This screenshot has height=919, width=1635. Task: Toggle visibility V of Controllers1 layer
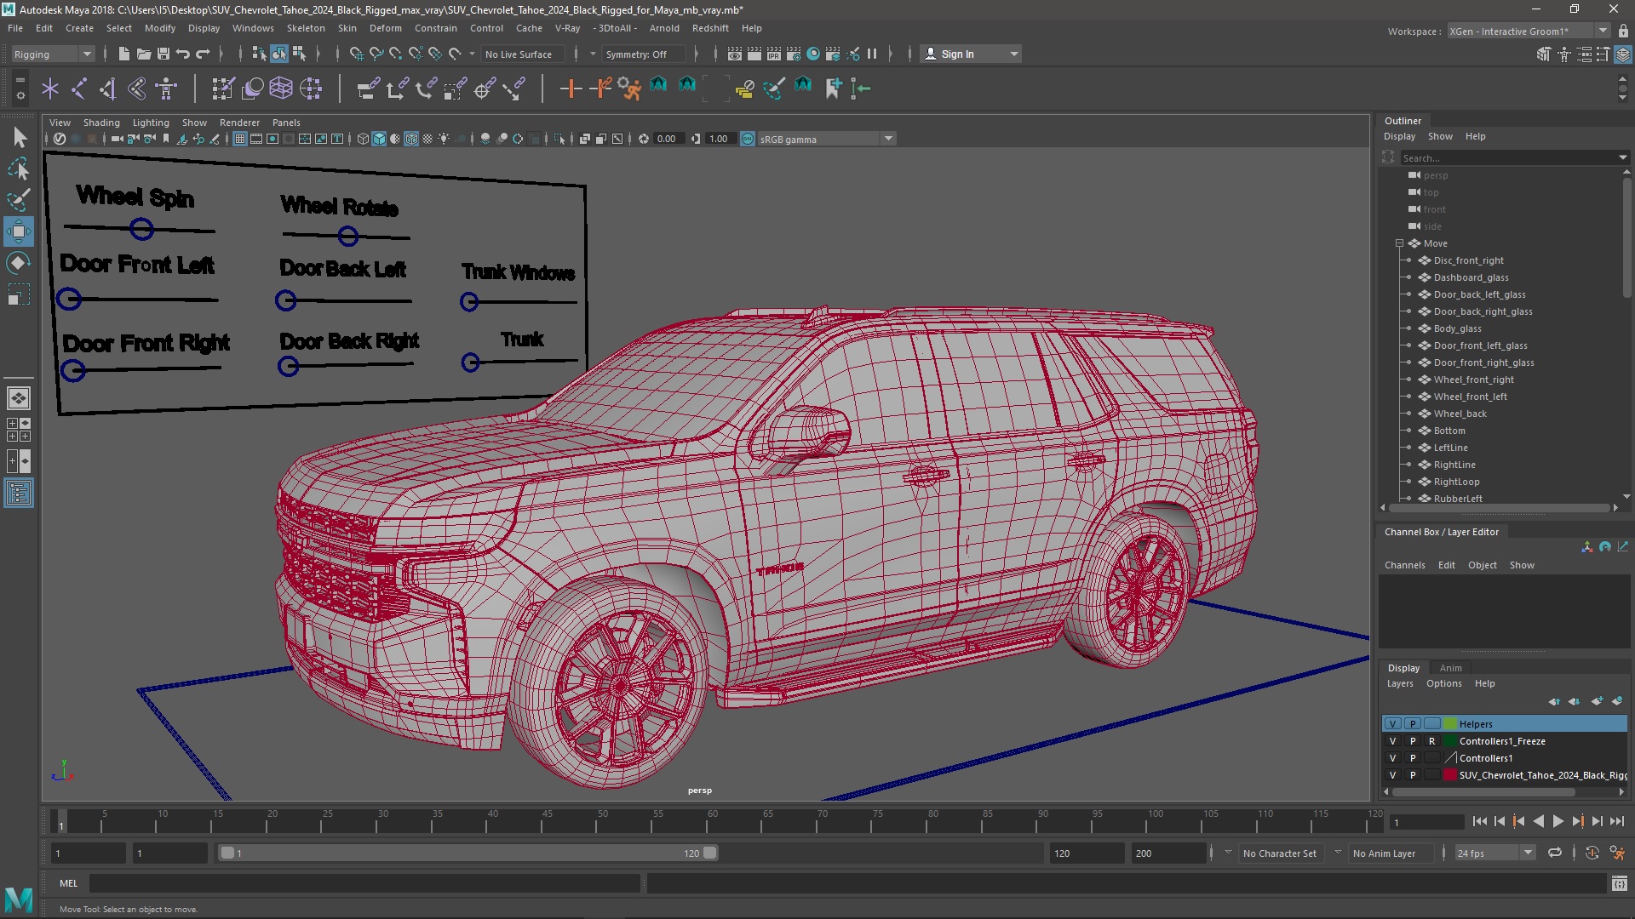point(1392,758)
